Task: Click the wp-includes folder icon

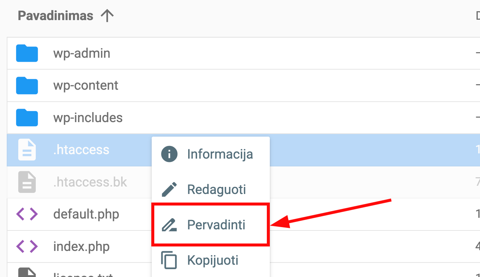Action: 27,117
